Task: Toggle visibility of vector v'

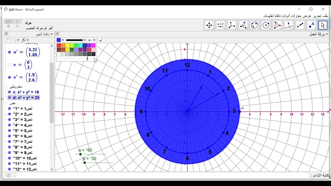Action: click(x=10, y=77)
